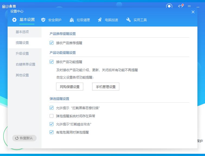The width and height of the screenshot is (205, 156).
Task: Select 基本选项 in the sidebar
Action: tap(25, 32)
